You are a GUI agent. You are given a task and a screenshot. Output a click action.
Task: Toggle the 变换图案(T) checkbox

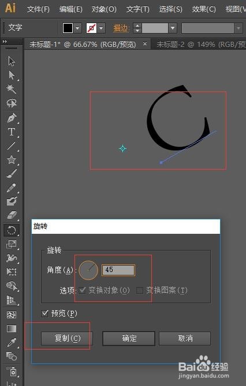[140, 291]
